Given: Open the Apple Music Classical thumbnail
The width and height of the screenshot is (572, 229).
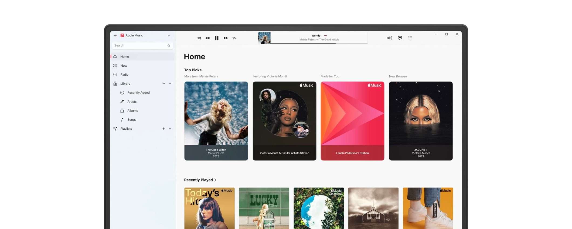Looking at the screenshot, I should pyautogui.click(x=319, y=208).
